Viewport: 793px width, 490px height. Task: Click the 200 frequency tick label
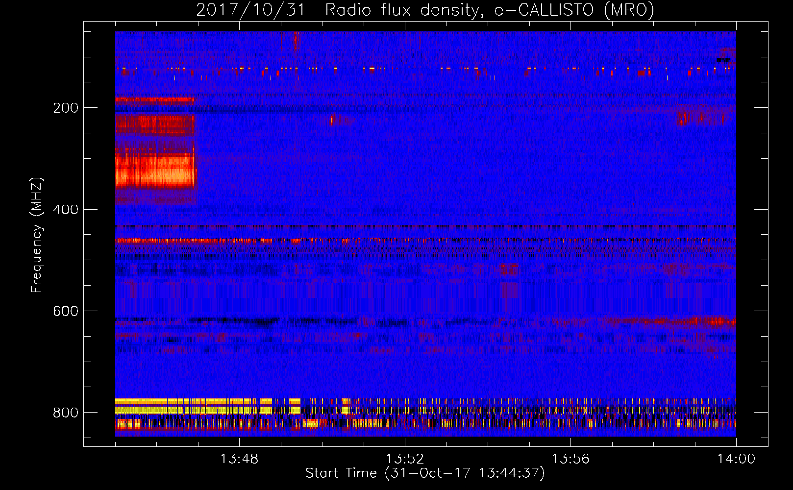click(x=66, y=108)
